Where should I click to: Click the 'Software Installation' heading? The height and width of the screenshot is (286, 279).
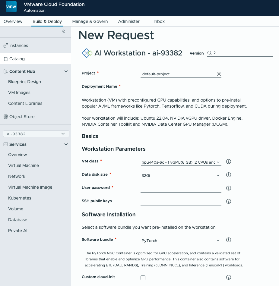pos(109,215)
